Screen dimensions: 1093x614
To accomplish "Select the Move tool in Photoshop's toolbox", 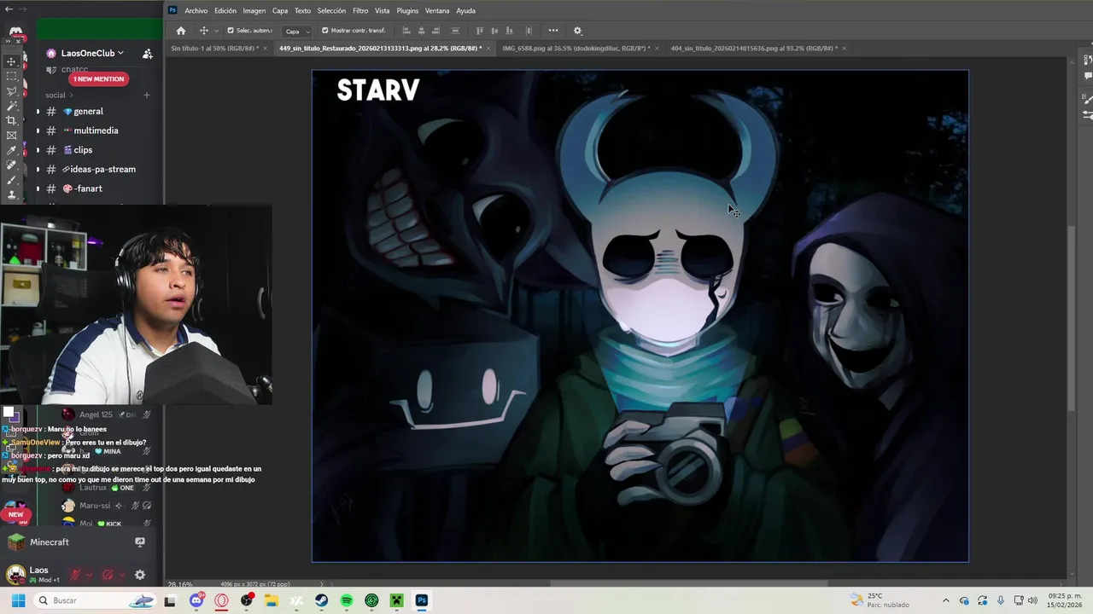I will (11, 61).
